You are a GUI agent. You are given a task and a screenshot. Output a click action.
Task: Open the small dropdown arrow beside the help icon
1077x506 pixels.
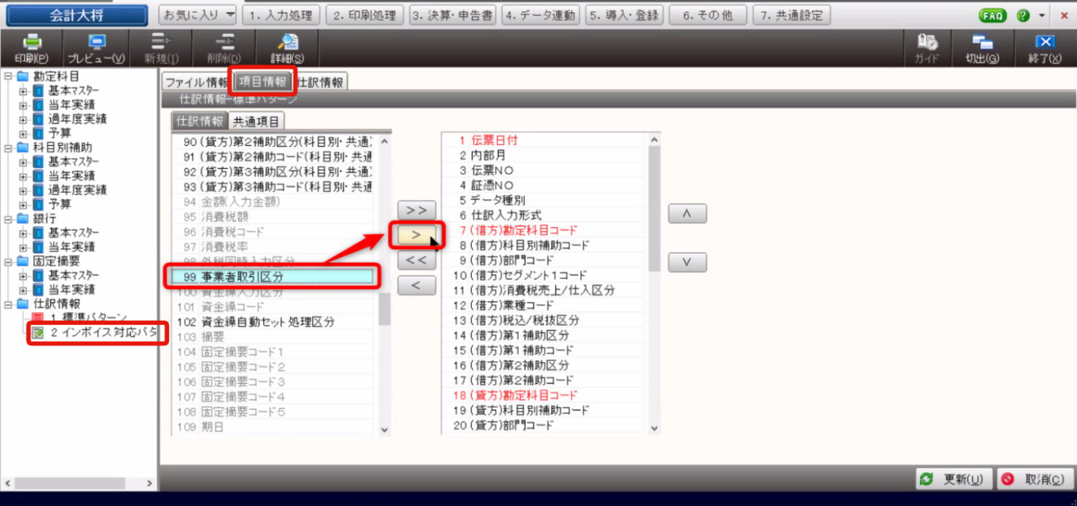pos(1041,15)
